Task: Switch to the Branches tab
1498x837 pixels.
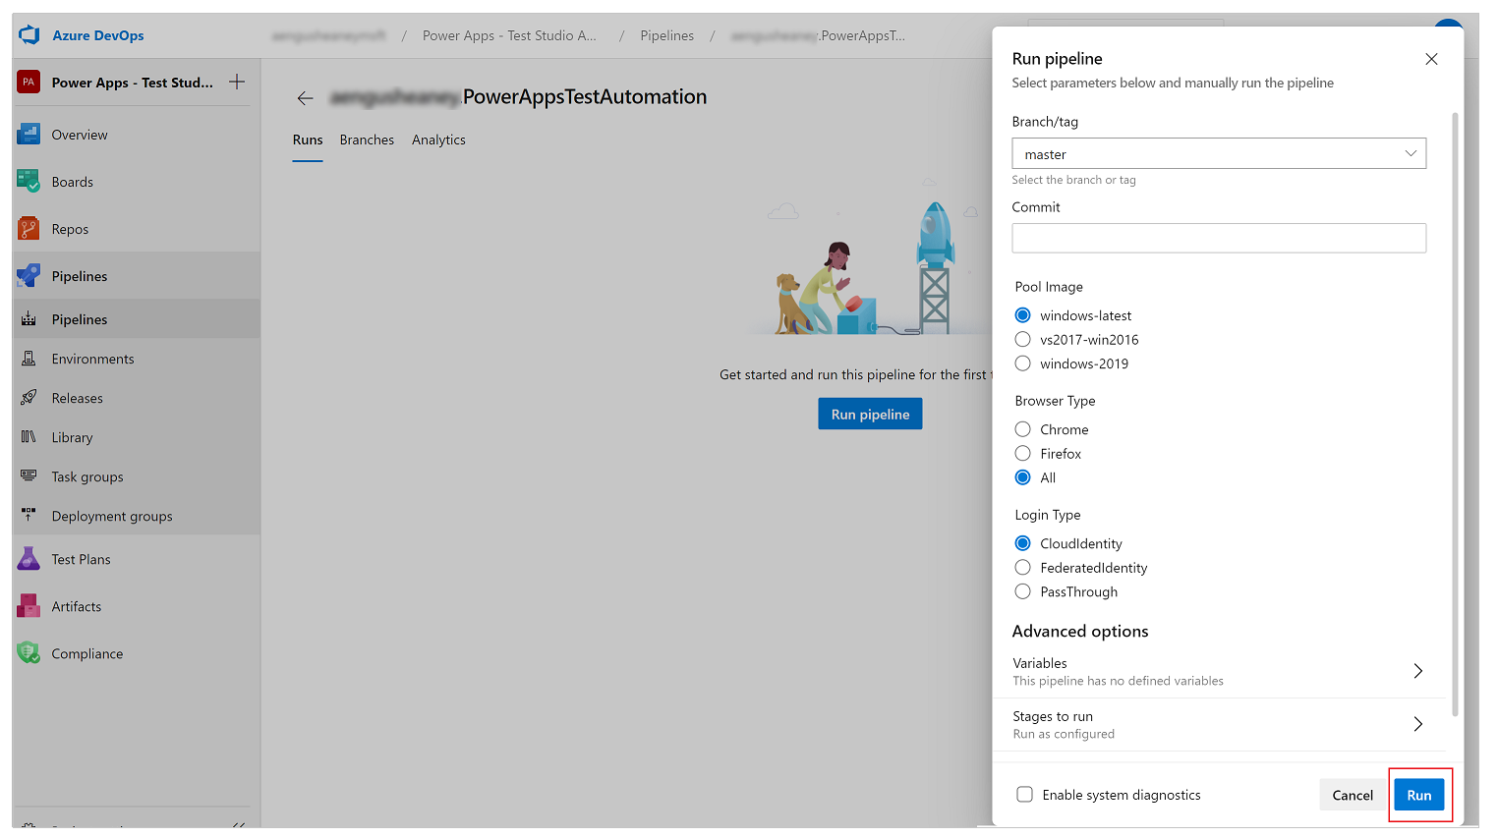Action: pos(367,139)
